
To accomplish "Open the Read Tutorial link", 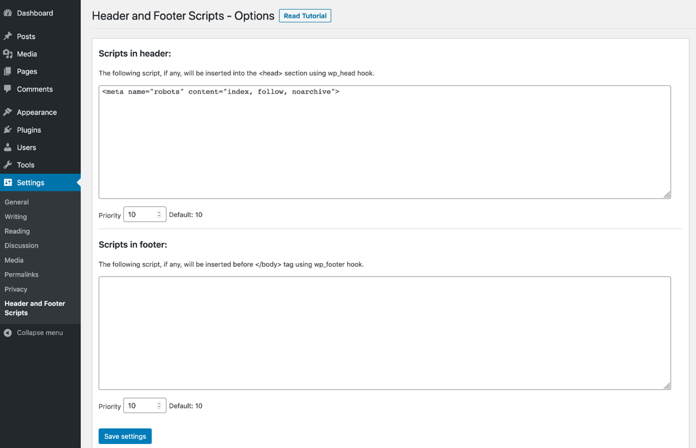I will (x=305, y=16).
